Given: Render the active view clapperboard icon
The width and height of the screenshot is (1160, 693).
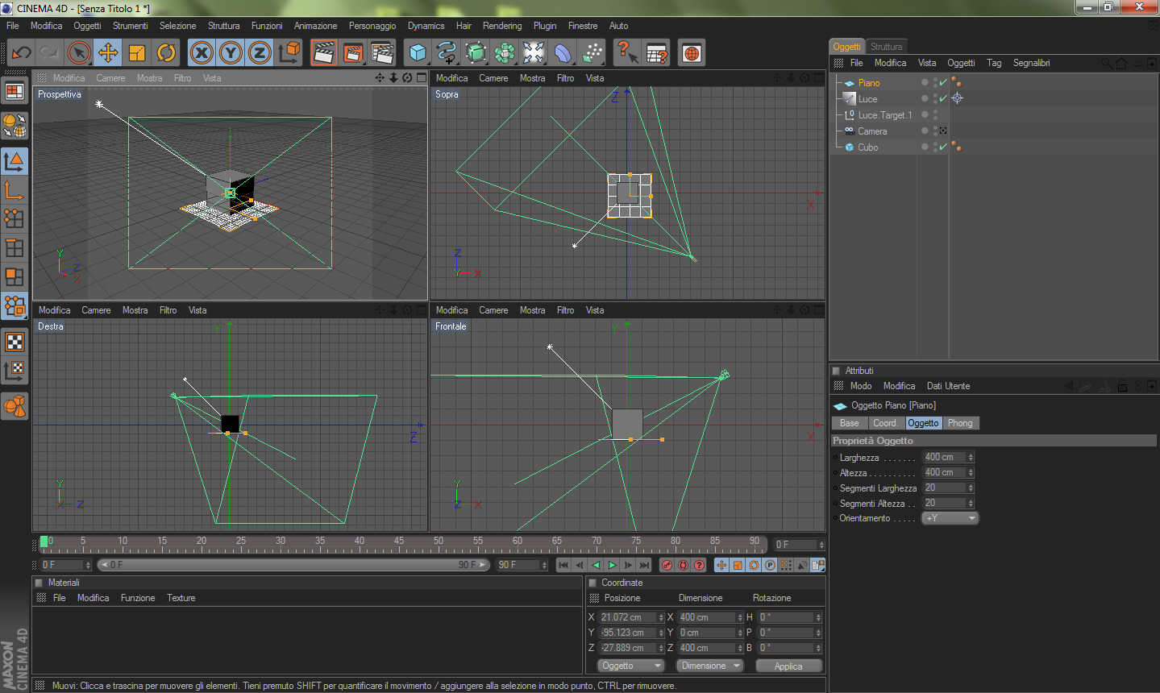Looking at the screenshot, I should 323,53.
